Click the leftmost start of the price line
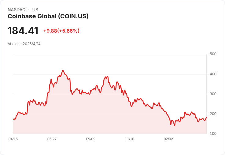Screen dimensions: 225x155 tap(13, 119)
